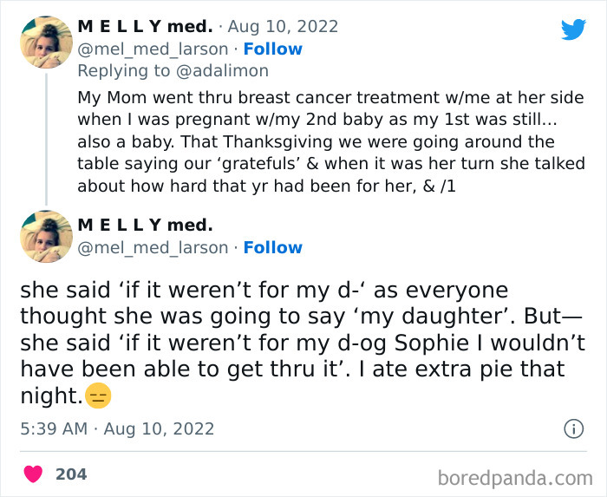This screenshot has height=497, width=607.
Task: Click the expressionless face emoji after 'night.'
Action: click(x=99, y=397)
